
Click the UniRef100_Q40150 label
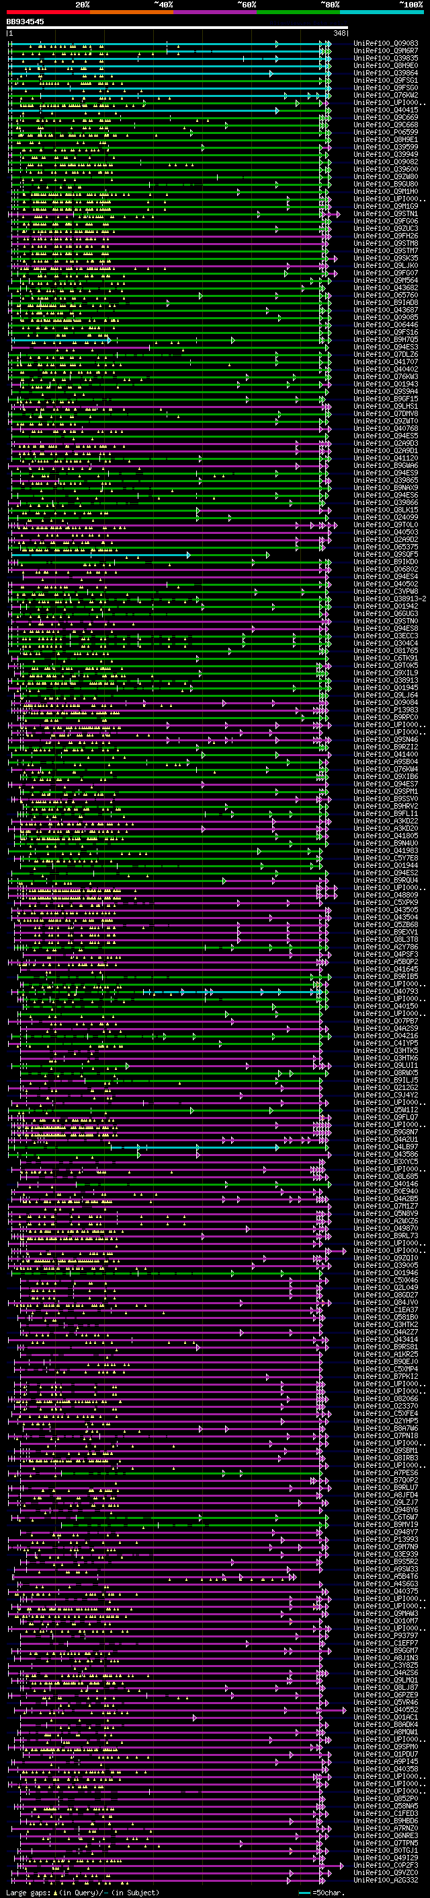(386, 1006)
